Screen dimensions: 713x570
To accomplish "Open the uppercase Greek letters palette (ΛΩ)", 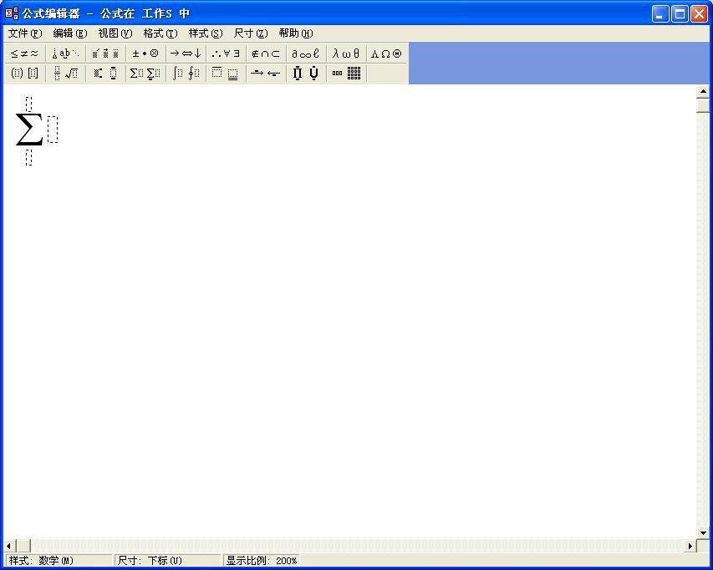I will (x=386, y=53).
